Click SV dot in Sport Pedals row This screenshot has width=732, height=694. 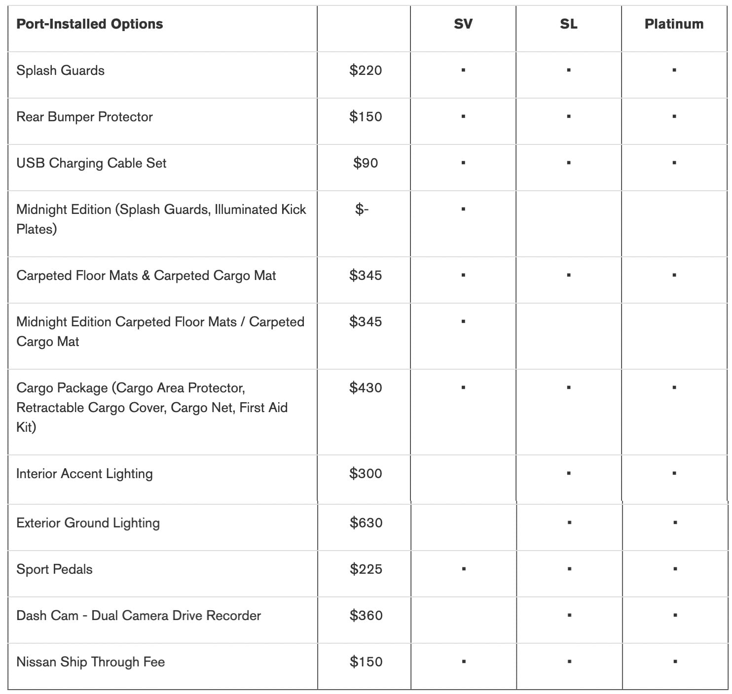464,569
